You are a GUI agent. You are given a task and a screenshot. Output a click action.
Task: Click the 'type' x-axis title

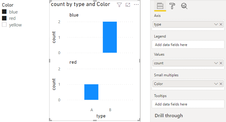(101, 116)
